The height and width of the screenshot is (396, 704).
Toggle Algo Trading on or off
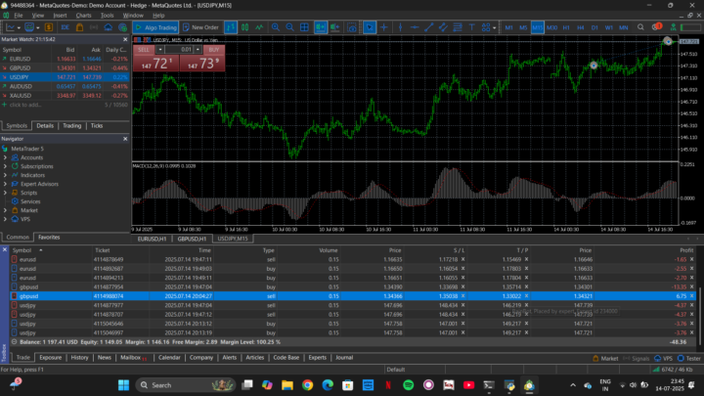pyautogui.click(x=155, y=27)
